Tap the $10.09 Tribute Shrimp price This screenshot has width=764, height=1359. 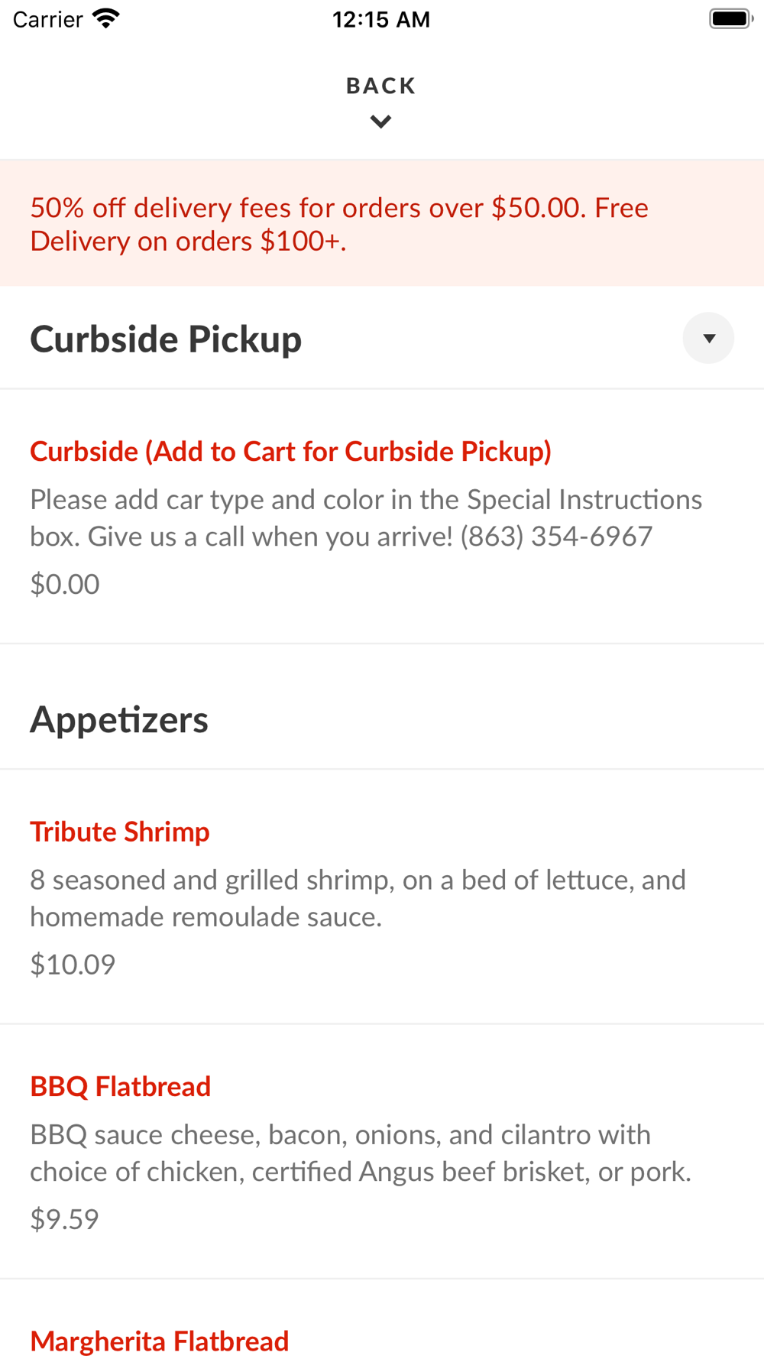[x=73, y=965]
